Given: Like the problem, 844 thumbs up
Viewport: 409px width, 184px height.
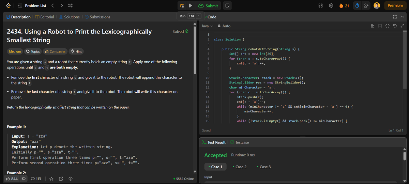Looking at the screenshot, I should pos(12,179).
